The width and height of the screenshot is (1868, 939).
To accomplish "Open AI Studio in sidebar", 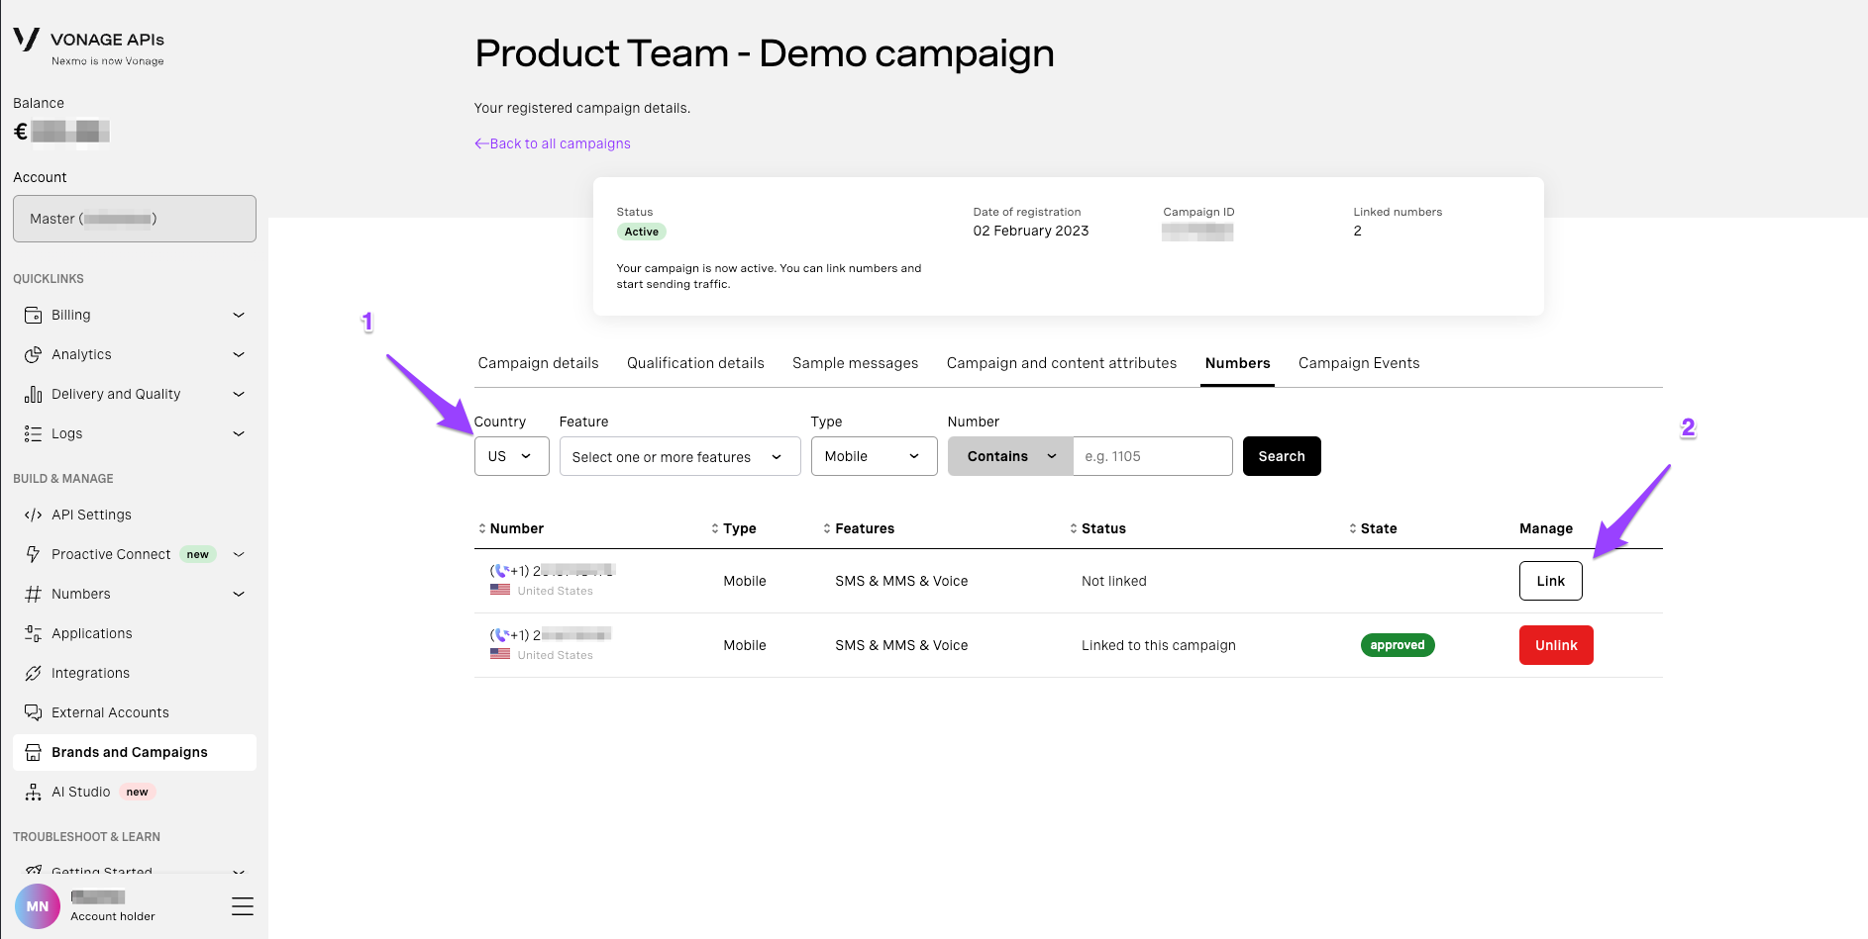I will point(135,792).
